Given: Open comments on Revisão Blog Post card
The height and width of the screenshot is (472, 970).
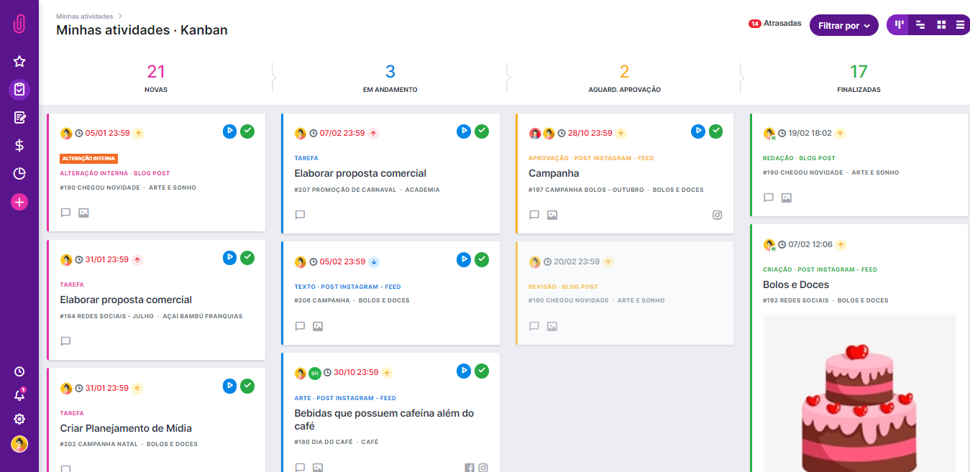Looking at the screenshot, I should [x=534, y=326].
